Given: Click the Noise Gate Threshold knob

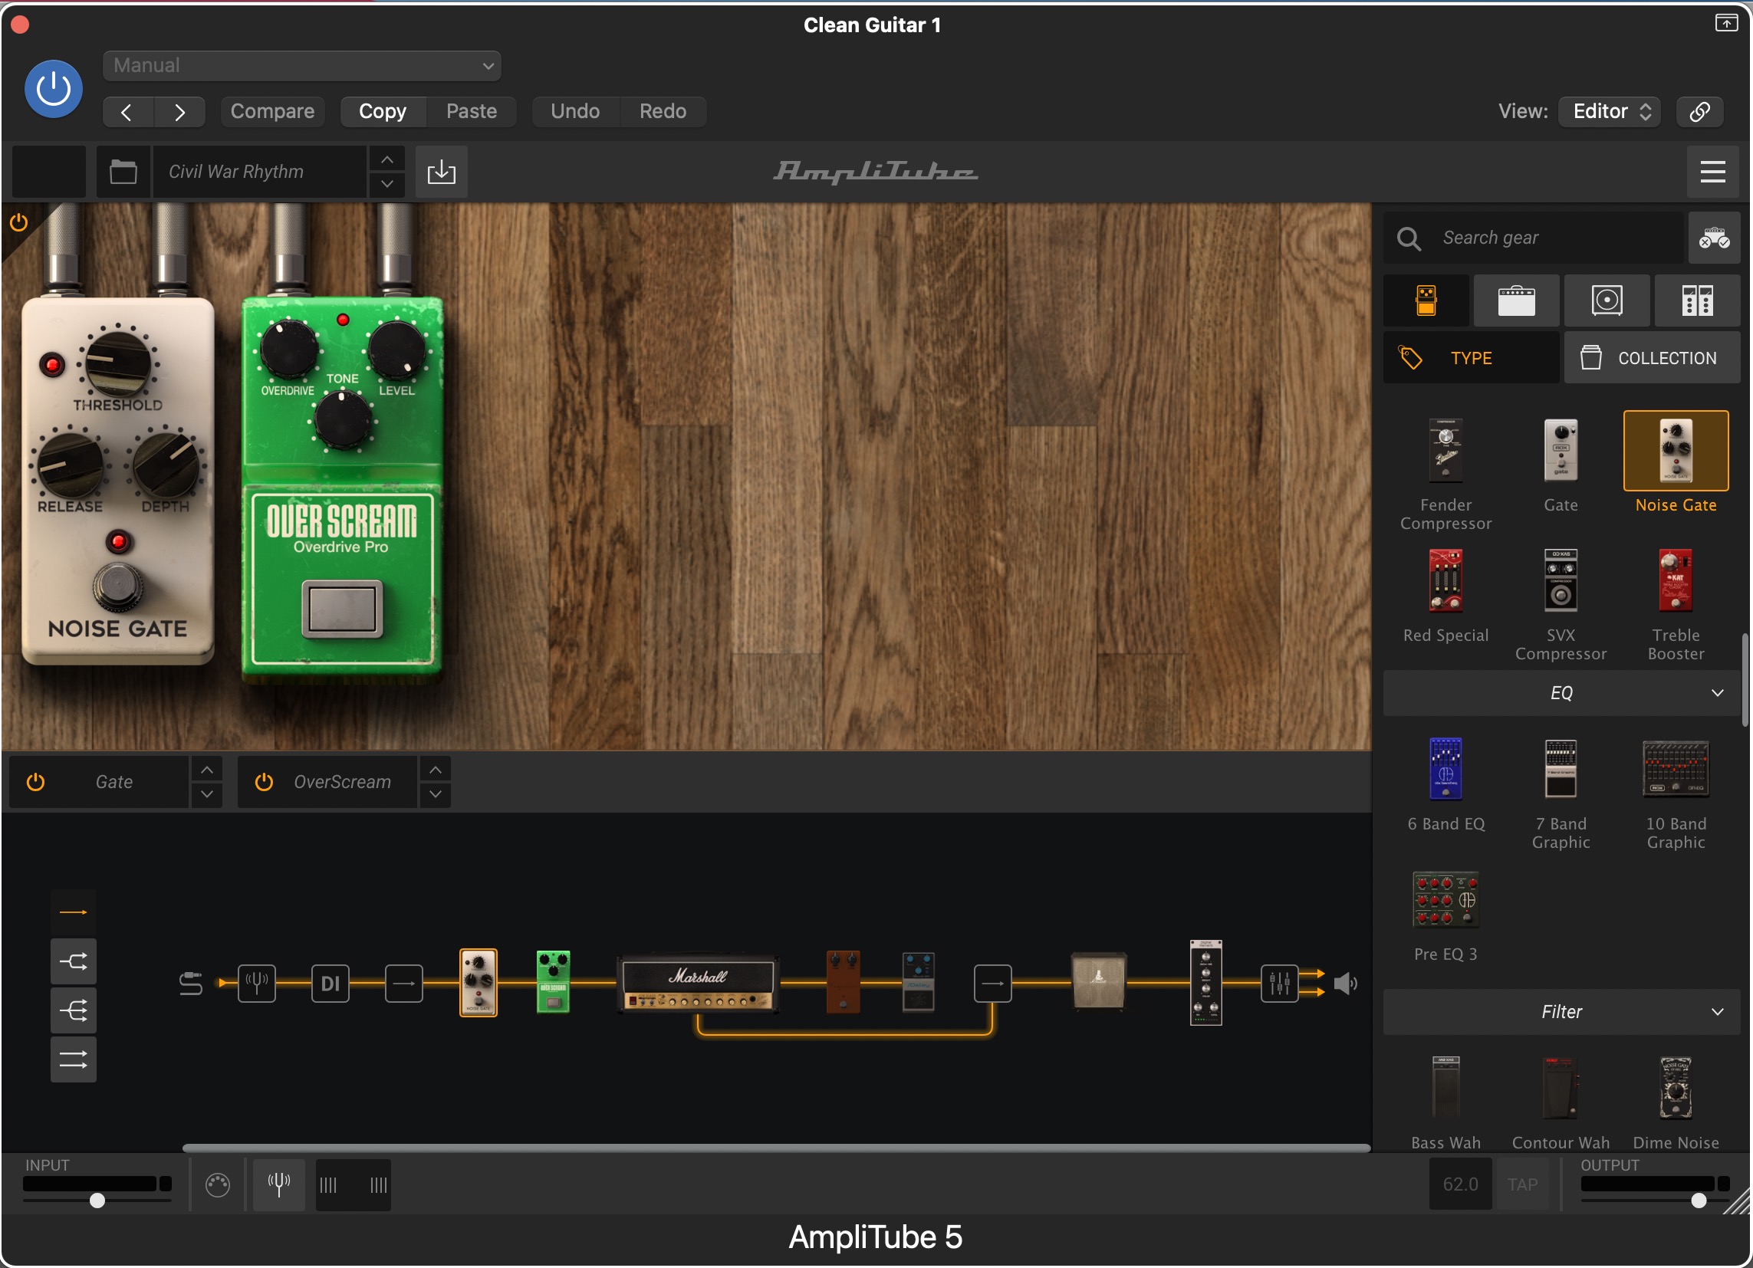Looking at the screenshot, I should point(117,362).
